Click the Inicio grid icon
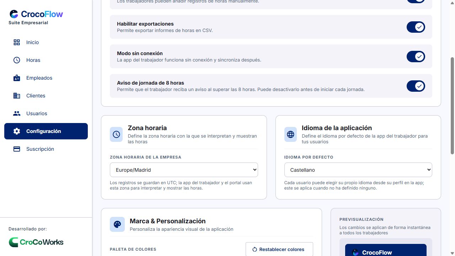Viewport: 455px width, 256px height. [x=17, y=42]
